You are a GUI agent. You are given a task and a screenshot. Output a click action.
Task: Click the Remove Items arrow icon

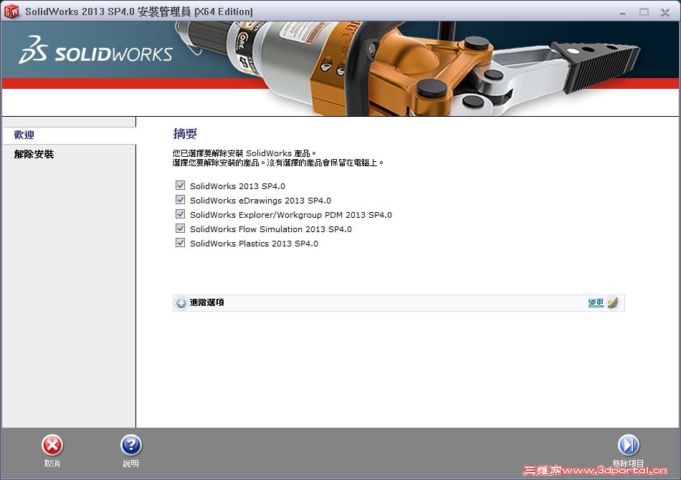pos(629,446)
